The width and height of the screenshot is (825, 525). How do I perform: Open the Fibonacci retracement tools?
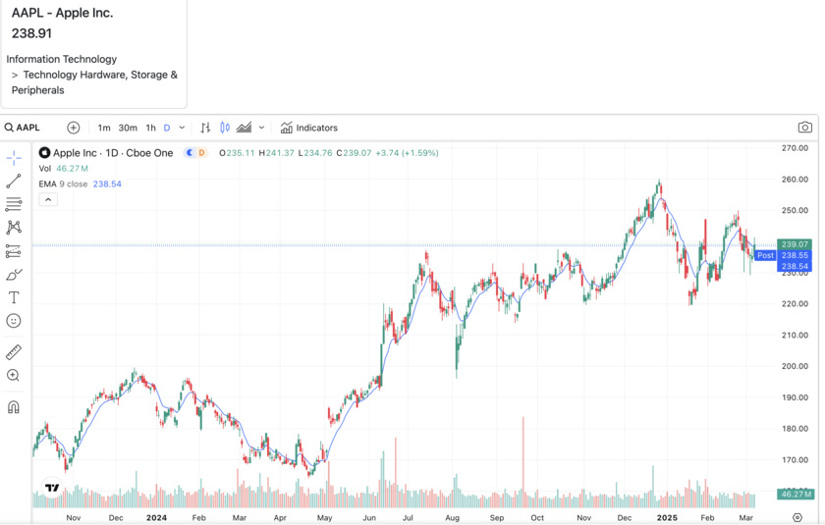14,205
